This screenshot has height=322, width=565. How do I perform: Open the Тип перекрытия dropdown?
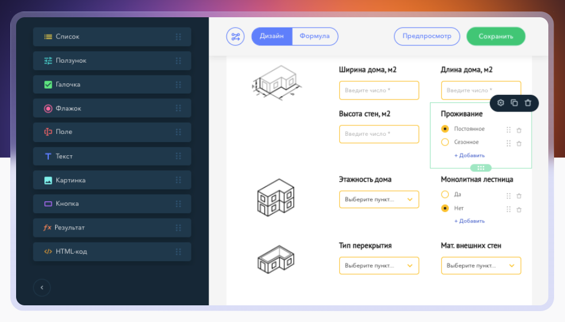[x=379, y=266]
